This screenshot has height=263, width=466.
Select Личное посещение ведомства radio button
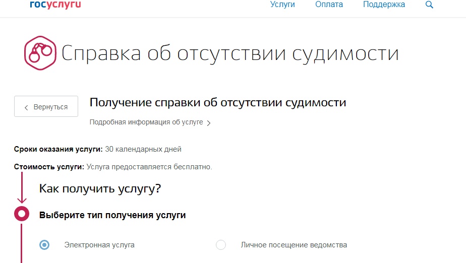[x=221, y=245]
